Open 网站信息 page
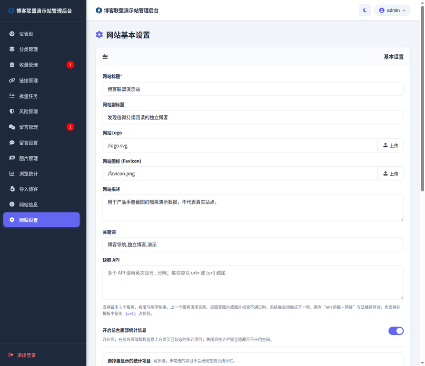The image size is (425, 366). pos(41,204)
